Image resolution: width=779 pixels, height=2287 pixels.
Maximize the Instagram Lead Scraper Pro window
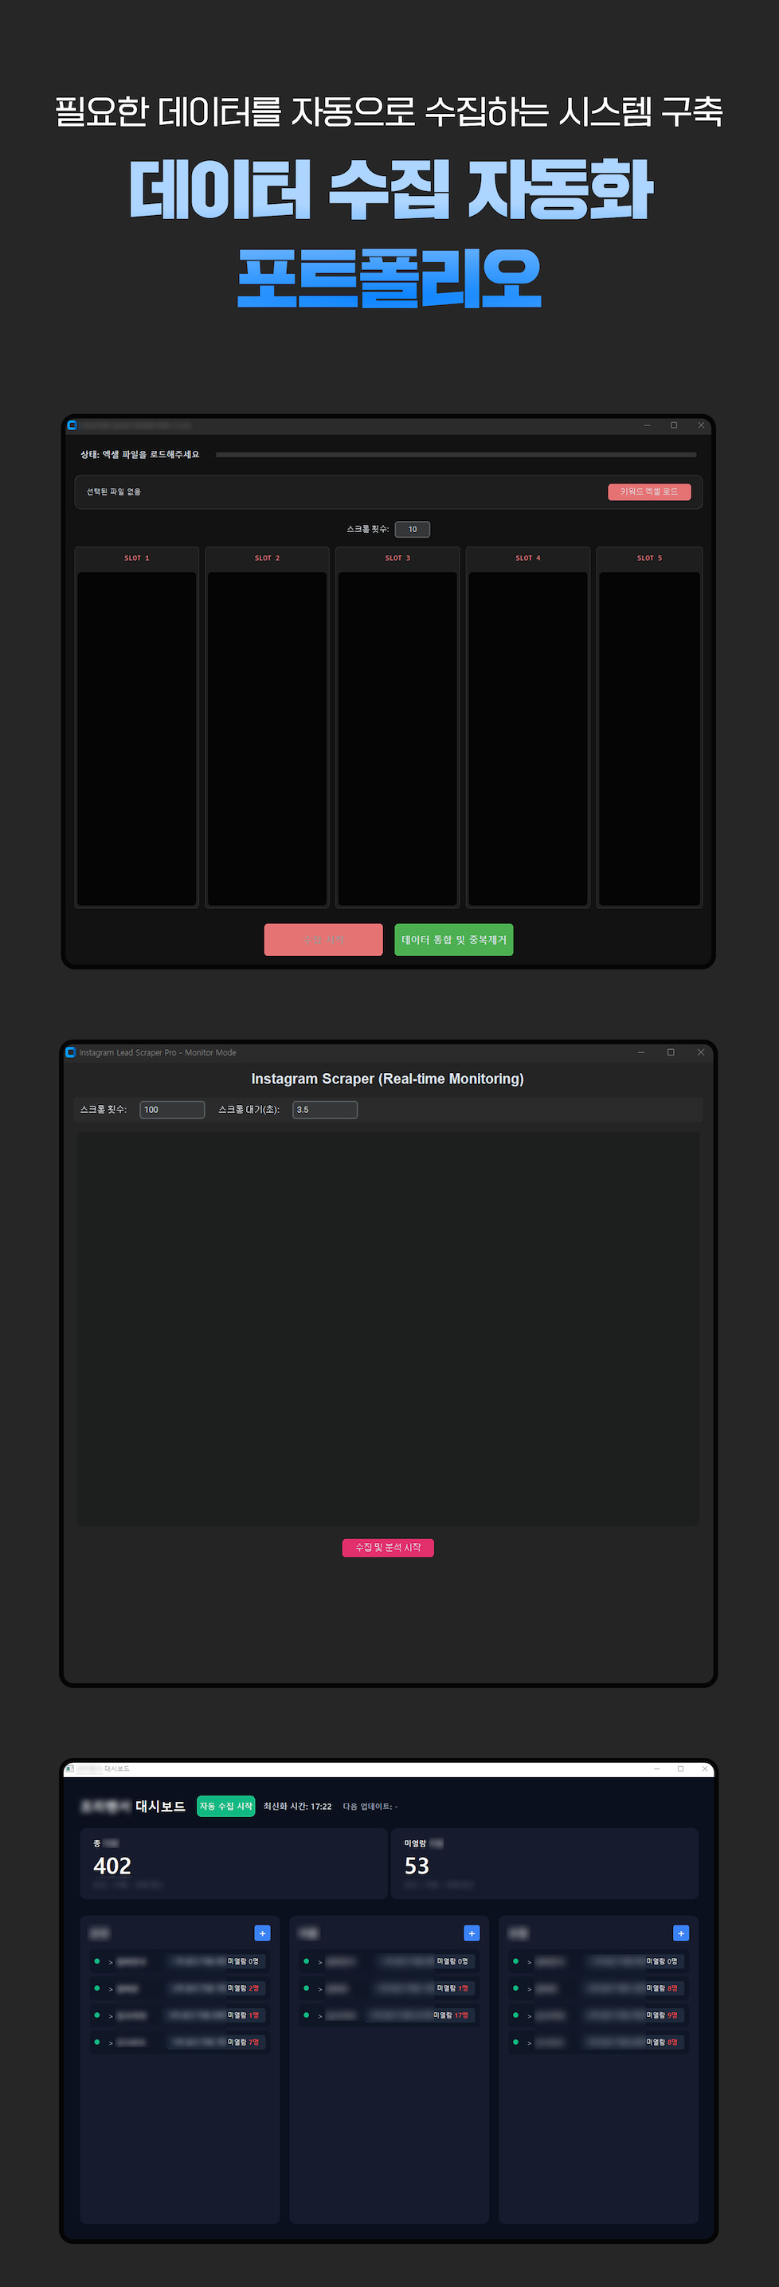coord(671,1052)
